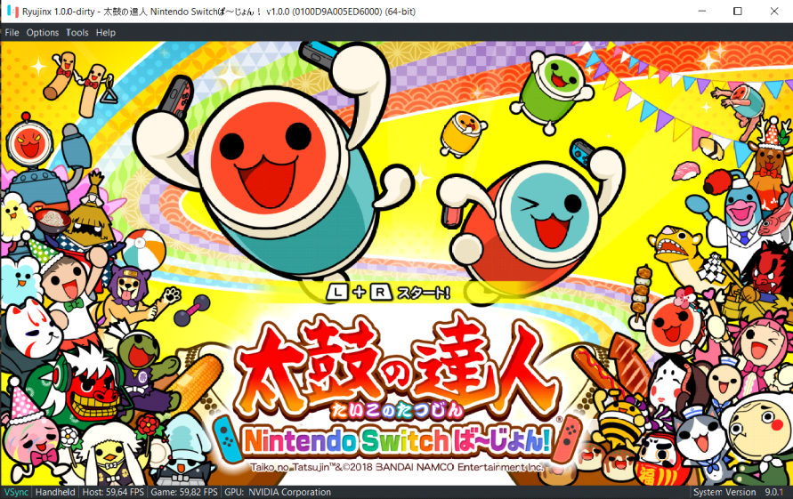
Task: Minimize the Ryujinx window
Action: click(702, 12)
